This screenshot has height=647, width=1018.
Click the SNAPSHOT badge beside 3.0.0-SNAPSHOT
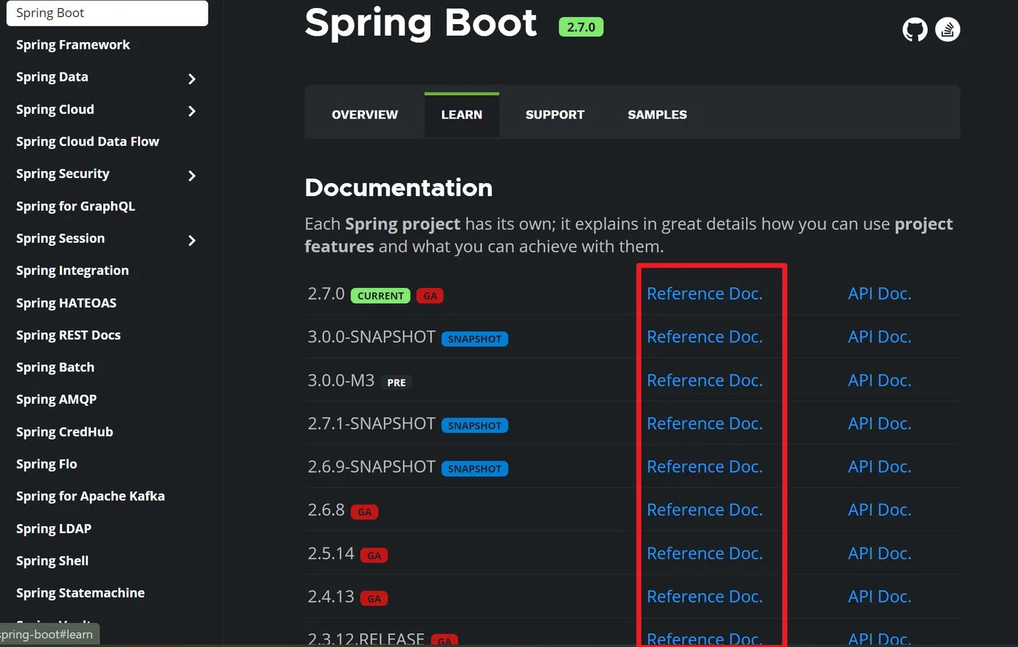click(x=475, y=339)
